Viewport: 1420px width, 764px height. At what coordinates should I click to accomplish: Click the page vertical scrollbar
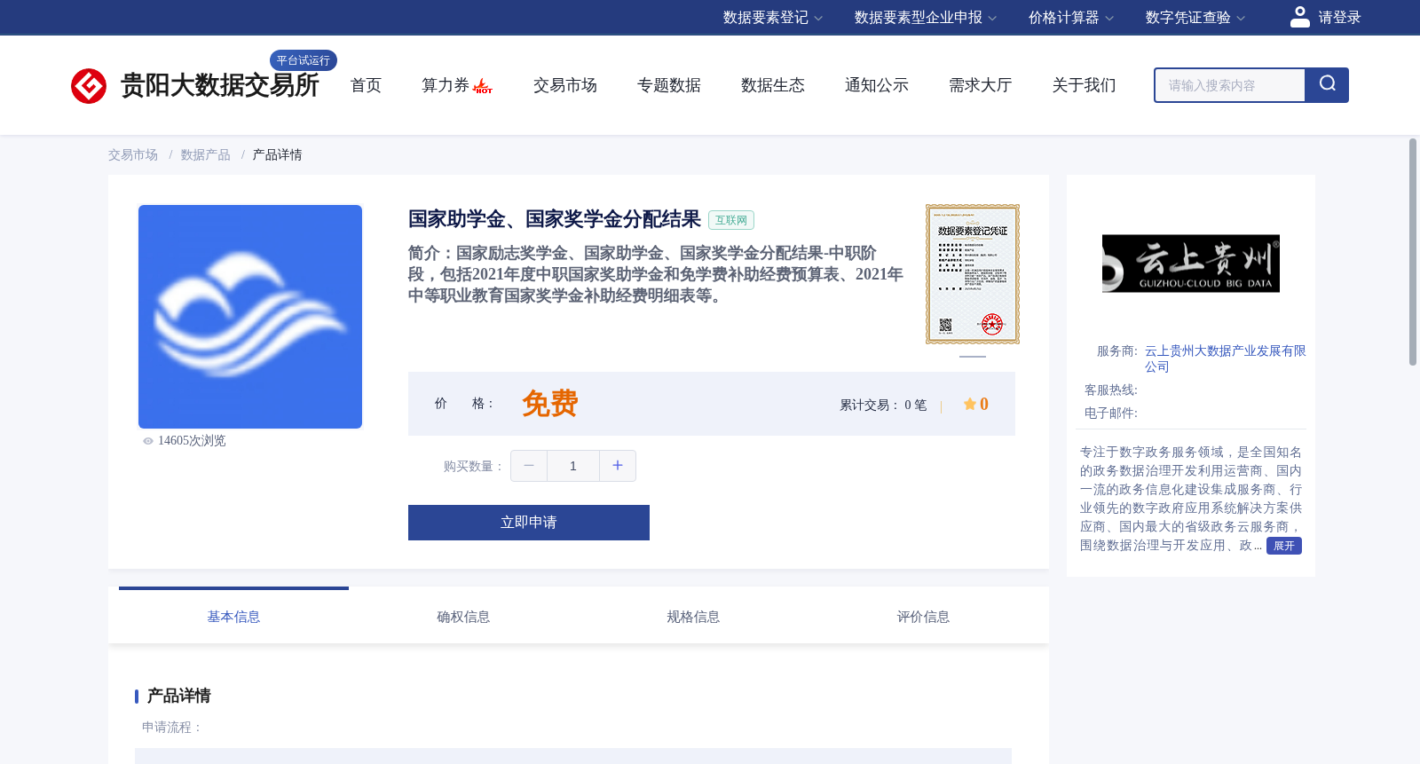click(x=1413, y=252)
